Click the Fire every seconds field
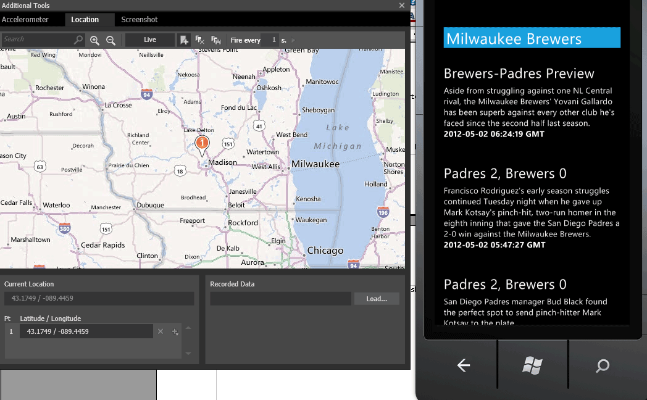Viewport: 647px width, 400px height. point(270,40)
